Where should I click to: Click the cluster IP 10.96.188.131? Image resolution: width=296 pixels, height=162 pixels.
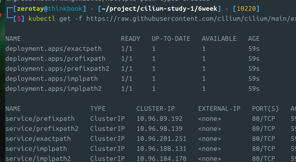tap(161, 149)
